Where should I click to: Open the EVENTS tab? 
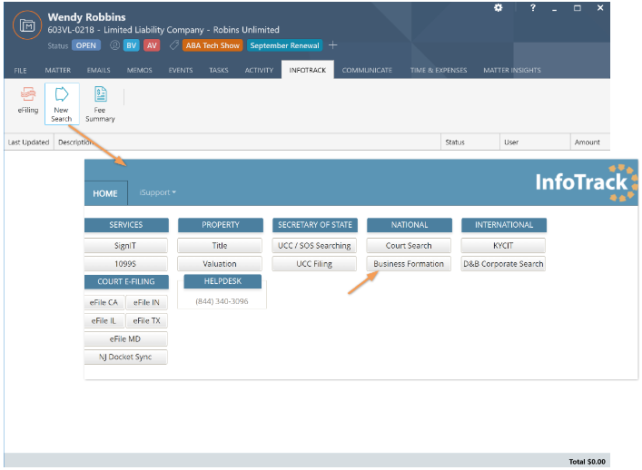click(x=181, y=71)
